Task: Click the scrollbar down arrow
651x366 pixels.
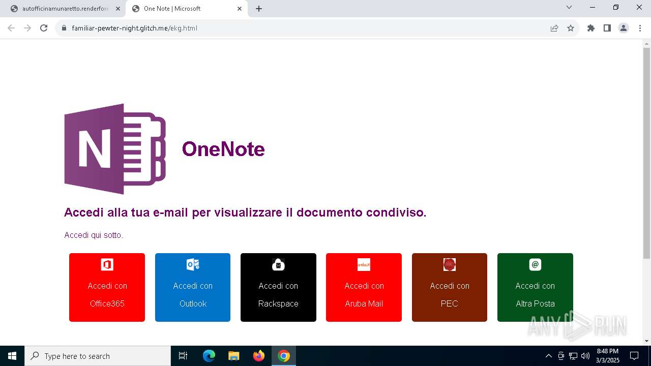Action: click(647, 341)
